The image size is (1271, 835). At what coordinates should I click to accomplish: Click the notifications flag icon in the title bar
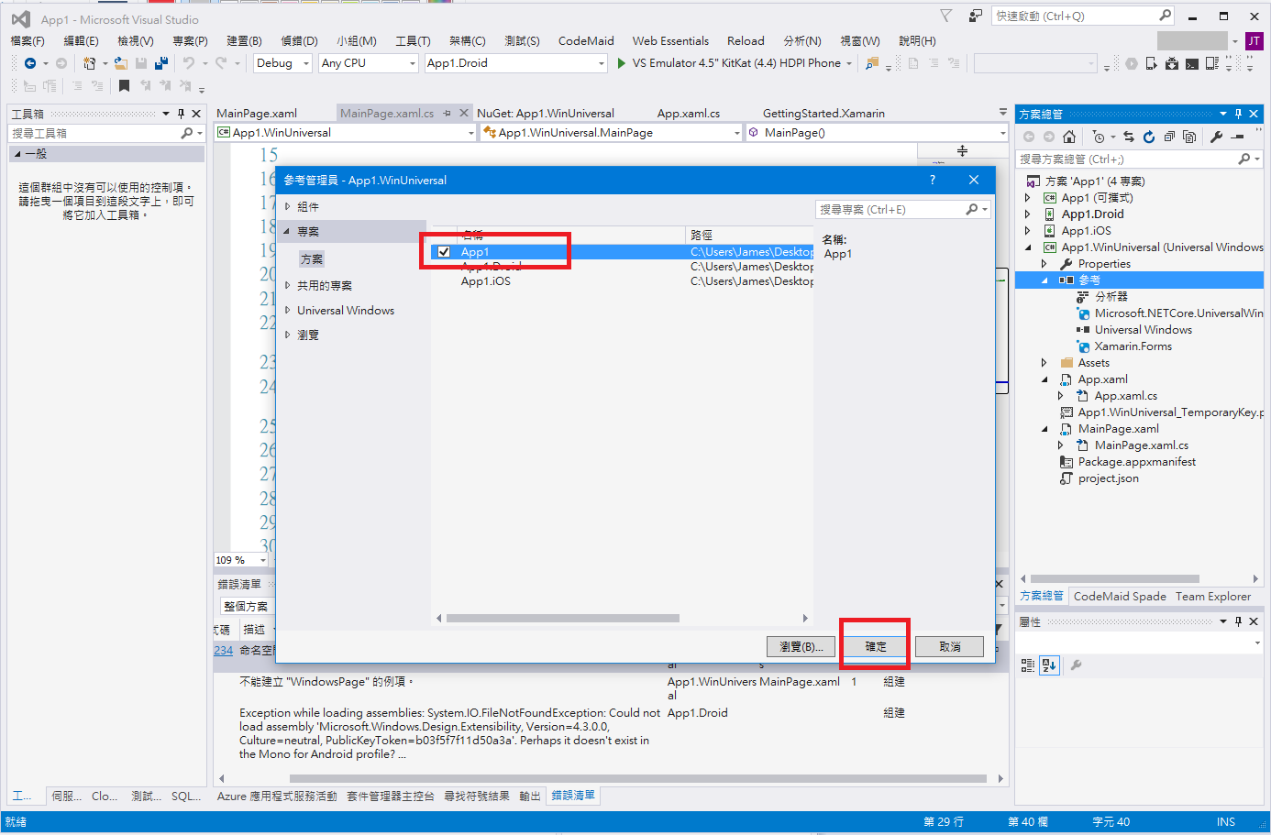click(946, 16)
